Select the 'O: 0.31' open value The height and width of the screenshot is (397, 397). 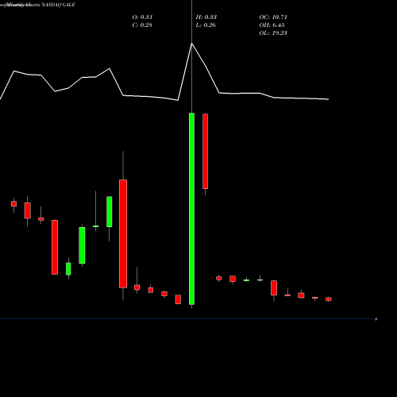pyautogui.click(x=142, y=17)
